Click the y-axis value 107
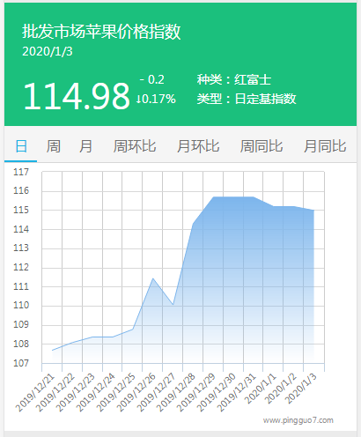This screenshot has width=361, height=437. click(x=21, y=363)
